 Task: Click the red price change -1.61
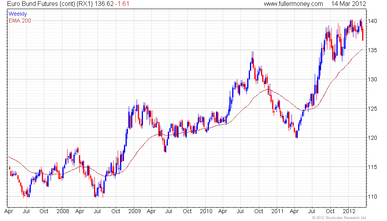[123, 4]
